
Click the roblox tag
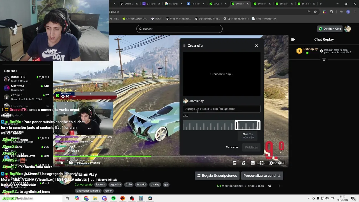click(109, 191)
